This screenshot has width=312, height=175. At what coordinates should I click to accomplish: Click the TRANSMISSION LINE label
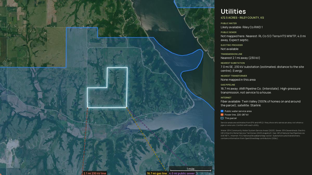pos(231,54)
